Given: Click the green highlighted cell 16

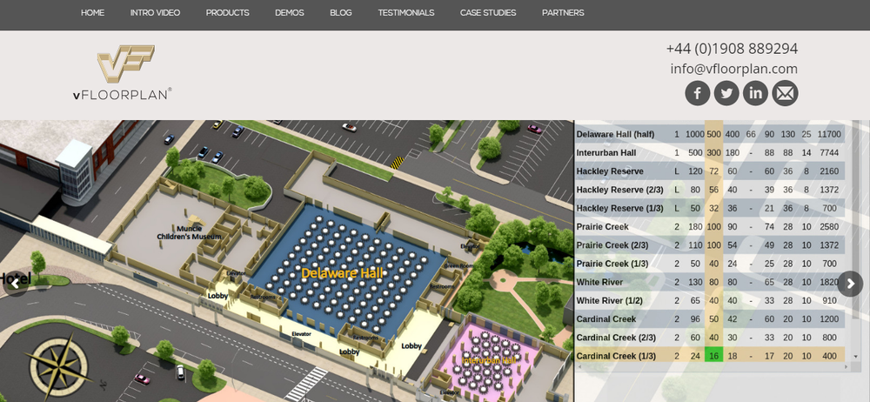Looking at the screenshot, I should [713, 355].
